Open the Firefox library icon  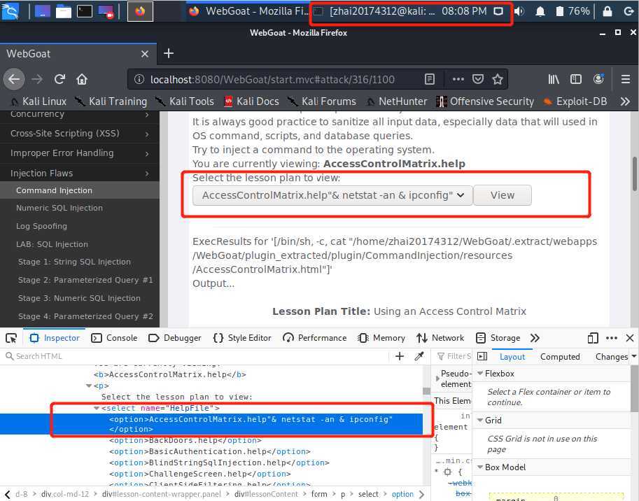[554, 79]
